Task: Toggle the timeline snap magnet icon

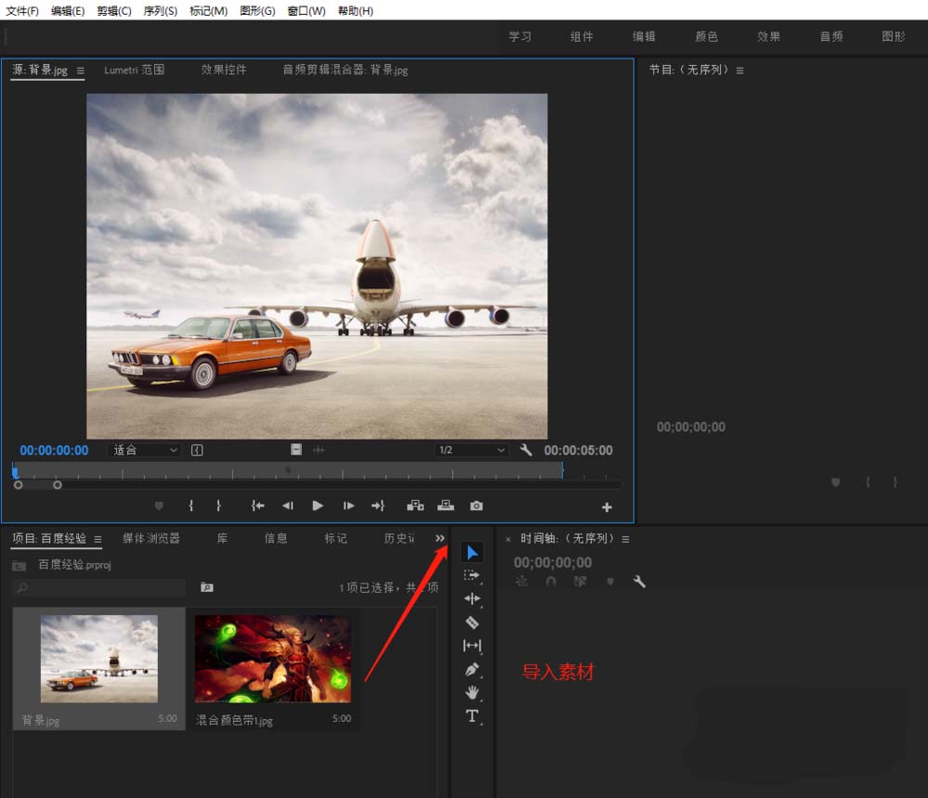Action: pyautogui.click(x=550, y=581)
